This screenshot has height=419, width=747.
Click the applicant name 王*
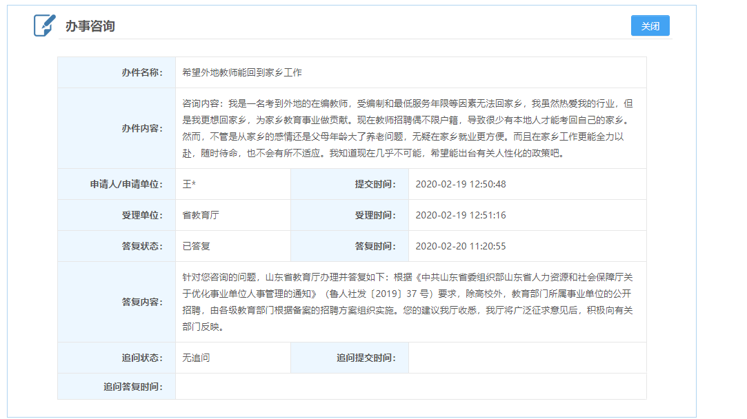pos(189,184)
